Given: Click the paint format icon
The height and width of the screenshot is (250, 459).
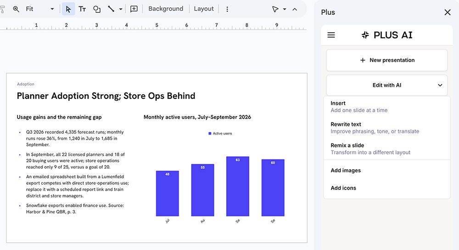Looking at the screenshot, I should coord(2,9).
